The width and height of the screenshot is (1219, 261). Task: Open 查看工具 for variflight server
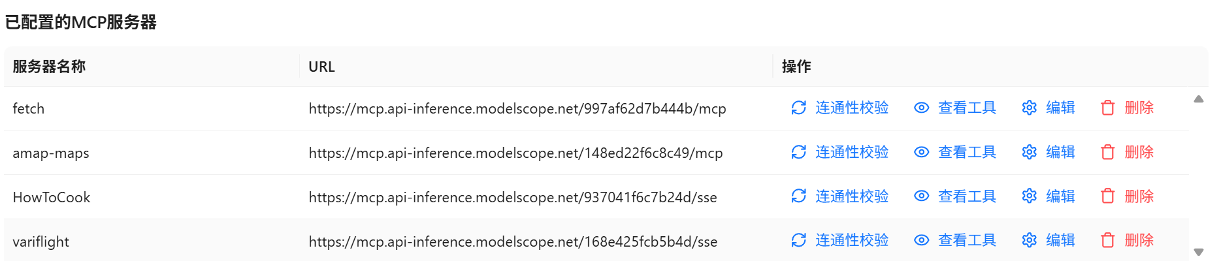pyautogui.click(x=966, y=241)
